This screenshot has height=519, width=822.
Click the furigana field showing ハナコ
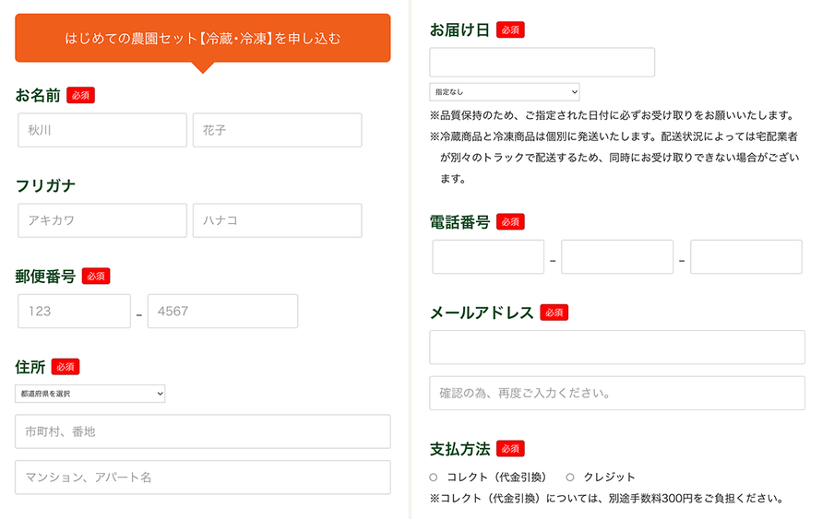[277, 220]
